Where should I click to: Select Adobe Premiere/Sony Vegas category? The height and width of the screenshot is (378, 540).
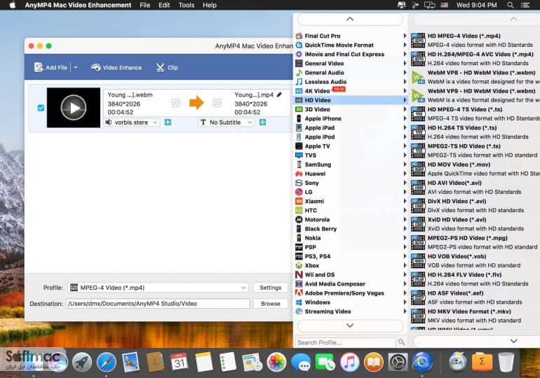click(x=351, y=293)
